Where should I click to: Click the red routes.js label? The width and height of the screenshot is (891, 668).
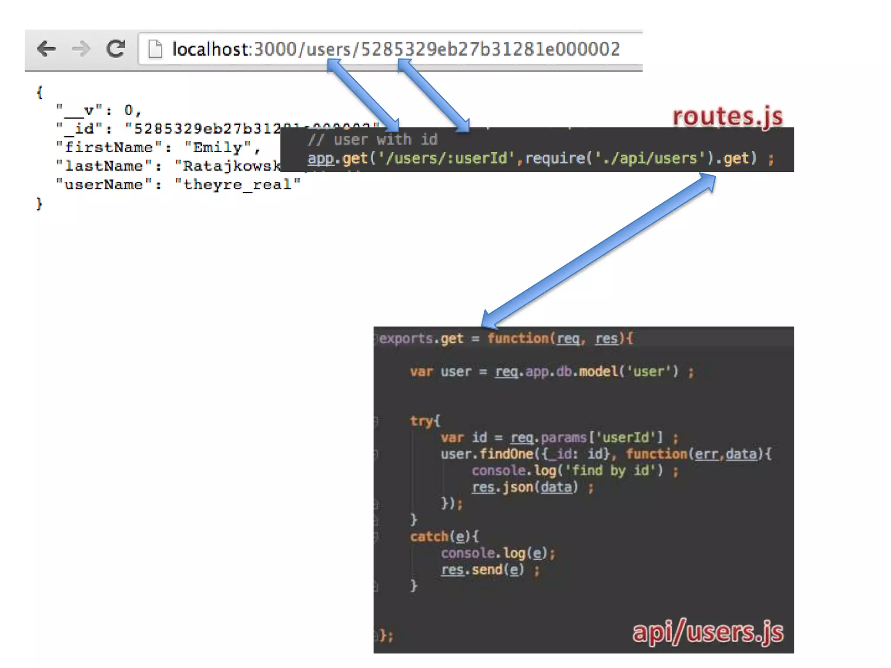coord(727,117)
